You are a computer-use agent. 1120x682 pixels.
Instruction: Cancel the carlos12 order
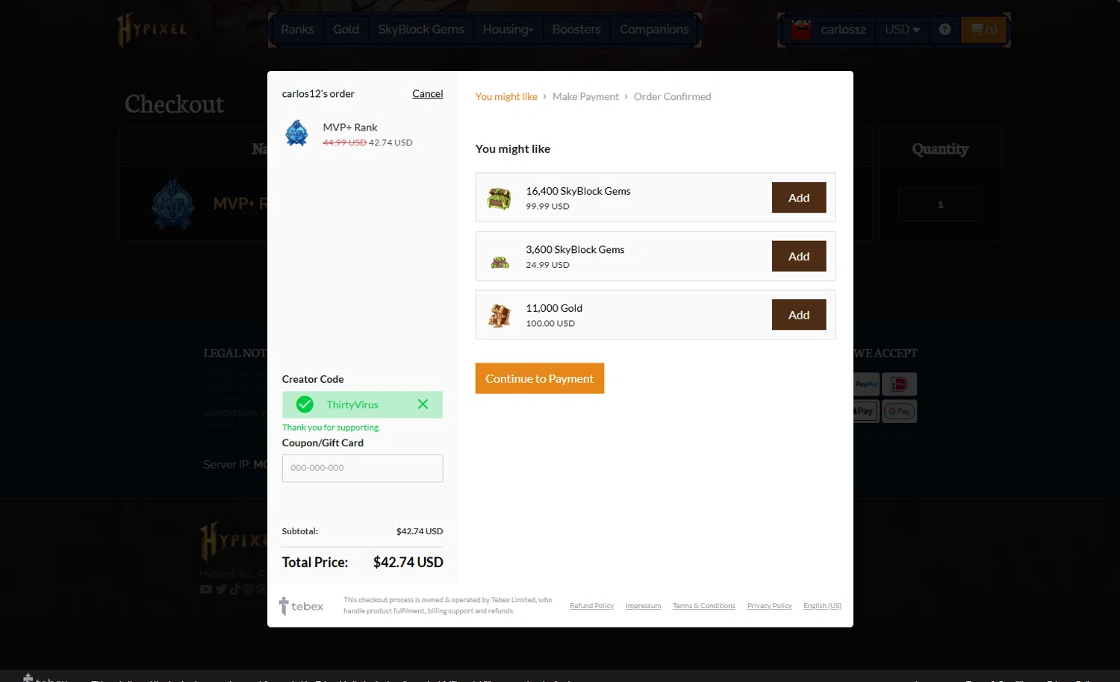(428, 93)
